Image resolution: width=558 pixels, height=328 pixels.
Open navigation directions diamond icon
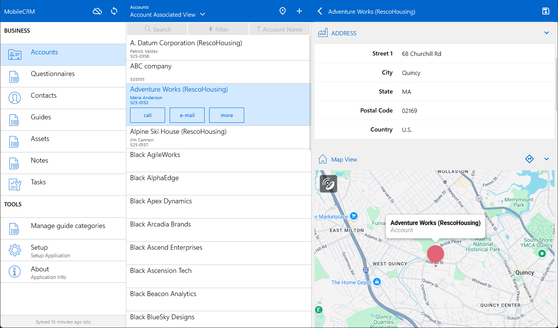click(x=529, y=159)
